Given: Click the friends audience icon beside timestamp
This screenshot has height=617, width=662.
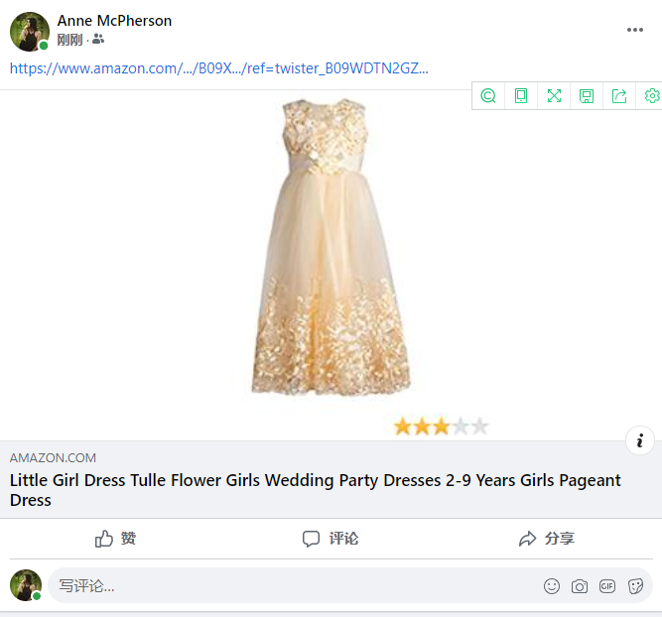Looking at the screenshot, I should 97,40.
